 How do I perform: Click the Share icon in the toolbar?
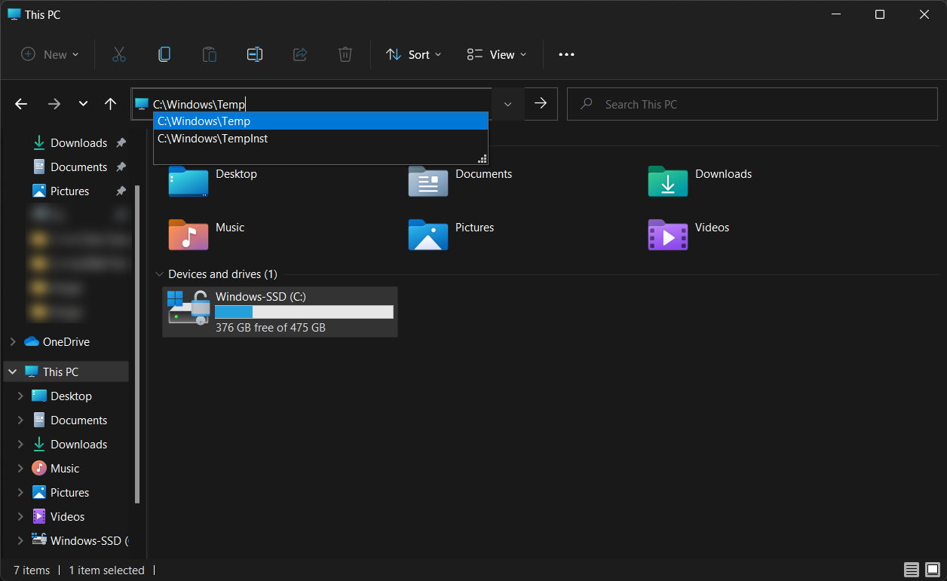(x=300, y=54)
